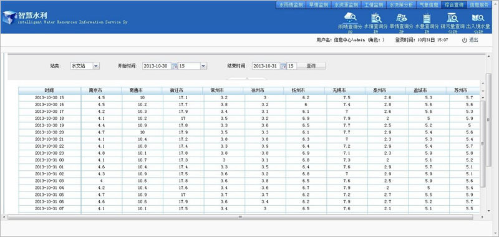Expand the start hour dropdown

point(204,66)
